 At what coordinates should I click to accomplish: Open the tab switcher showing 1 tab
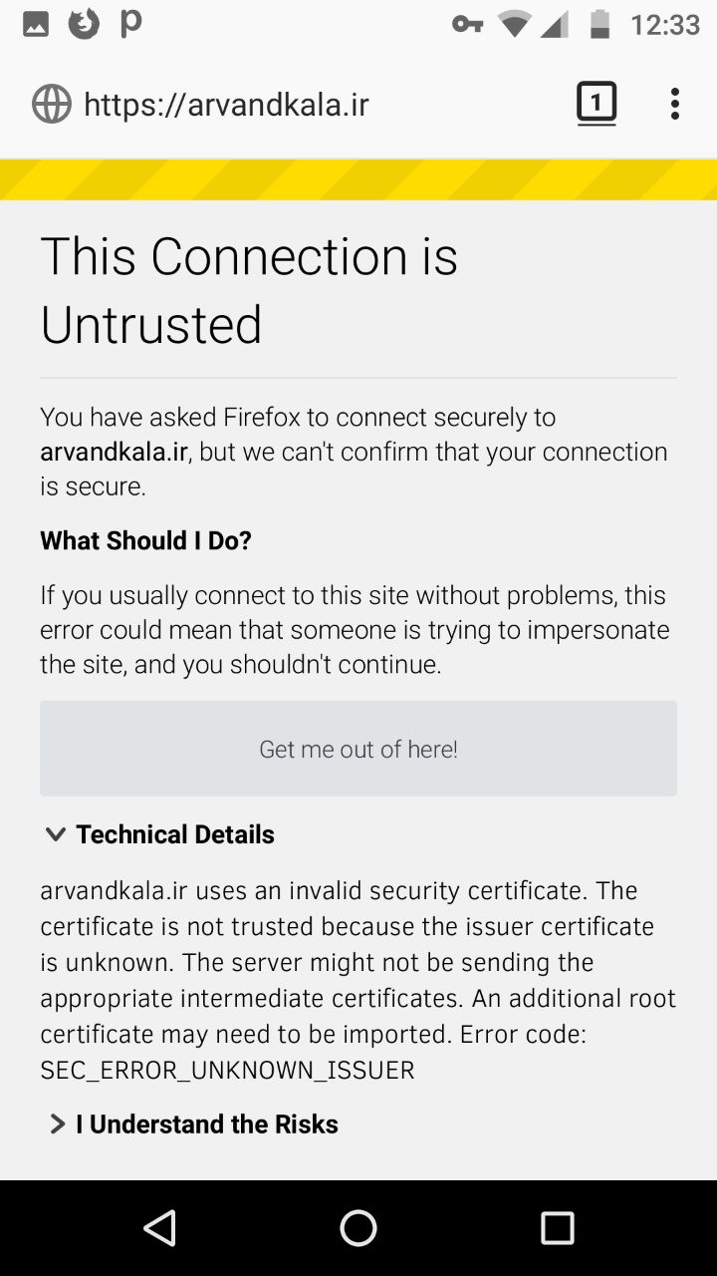coord(597,104)
